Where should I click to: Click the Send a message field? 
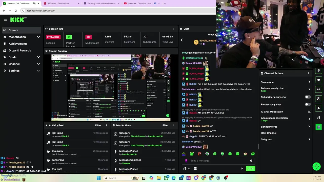(218, 161)
